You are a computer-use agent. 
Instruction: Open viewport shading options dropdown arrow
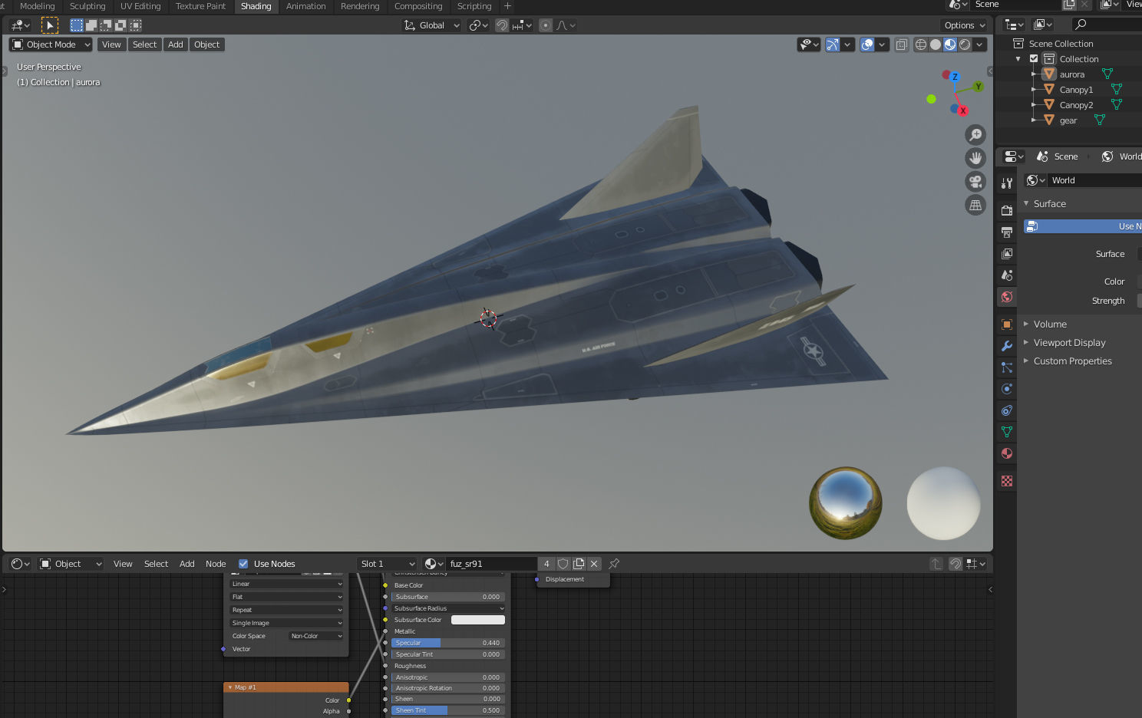980,44
